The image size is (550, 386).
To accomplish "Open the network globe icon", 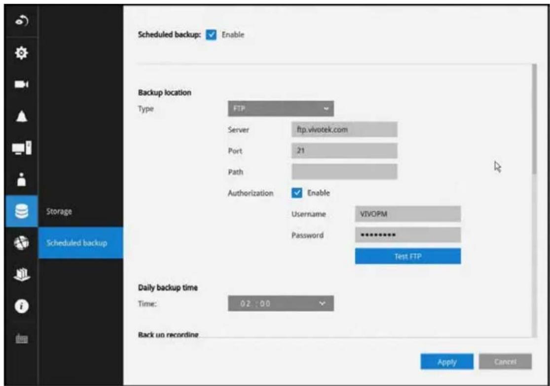I will pos(21,243).
